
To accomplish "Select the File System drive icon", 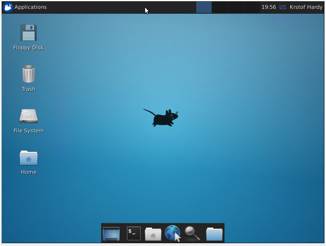I will pyautogui.click(x=29, y=116).
